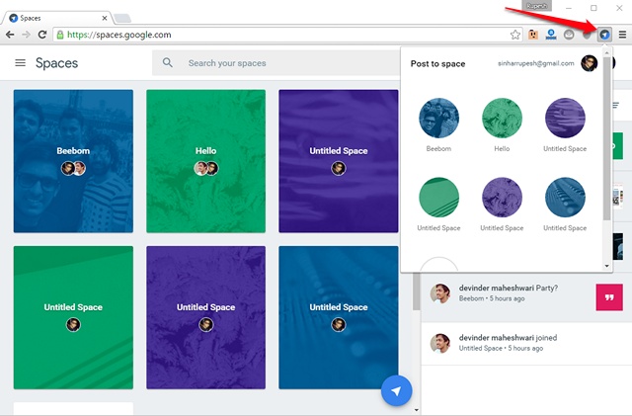Viewport: 632px width, 416px height.
Task: Click the blue create-space floating button
Action: pos(397,390)
